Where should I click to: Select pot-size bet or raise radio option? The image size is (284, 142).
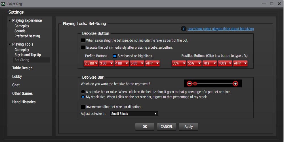coord(83,92)
